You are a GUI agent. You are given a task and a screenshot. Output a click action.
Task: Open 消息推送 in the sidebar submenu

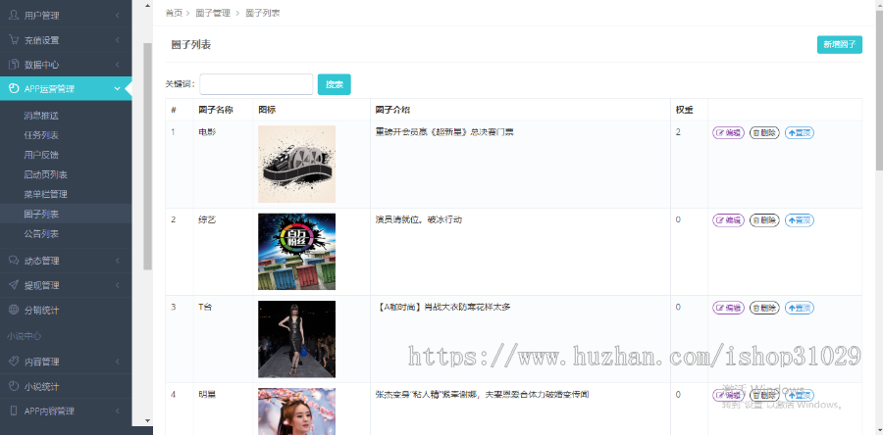pyautogui.click(x=41, y=115)
